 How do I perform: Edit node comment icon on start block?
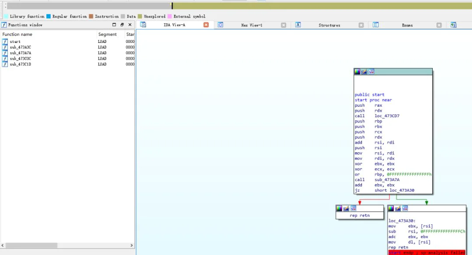(364, 72)
